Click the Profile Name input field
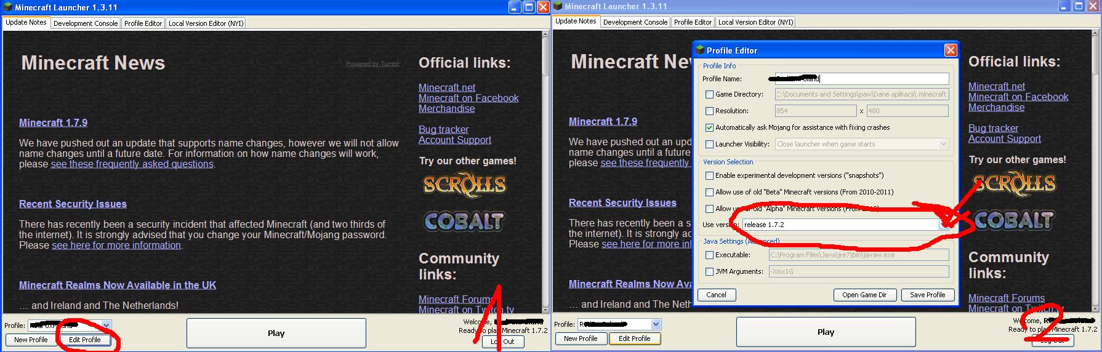The height and width of the screenshot is (352, 1102). (x=862, y=79)
